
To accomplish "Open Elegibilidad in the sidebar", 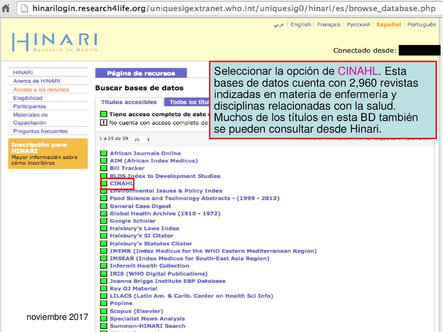I will 28,98.
